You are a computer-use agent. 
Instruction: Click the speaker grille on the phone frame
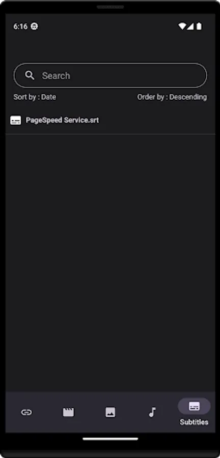tap(110, 7)
